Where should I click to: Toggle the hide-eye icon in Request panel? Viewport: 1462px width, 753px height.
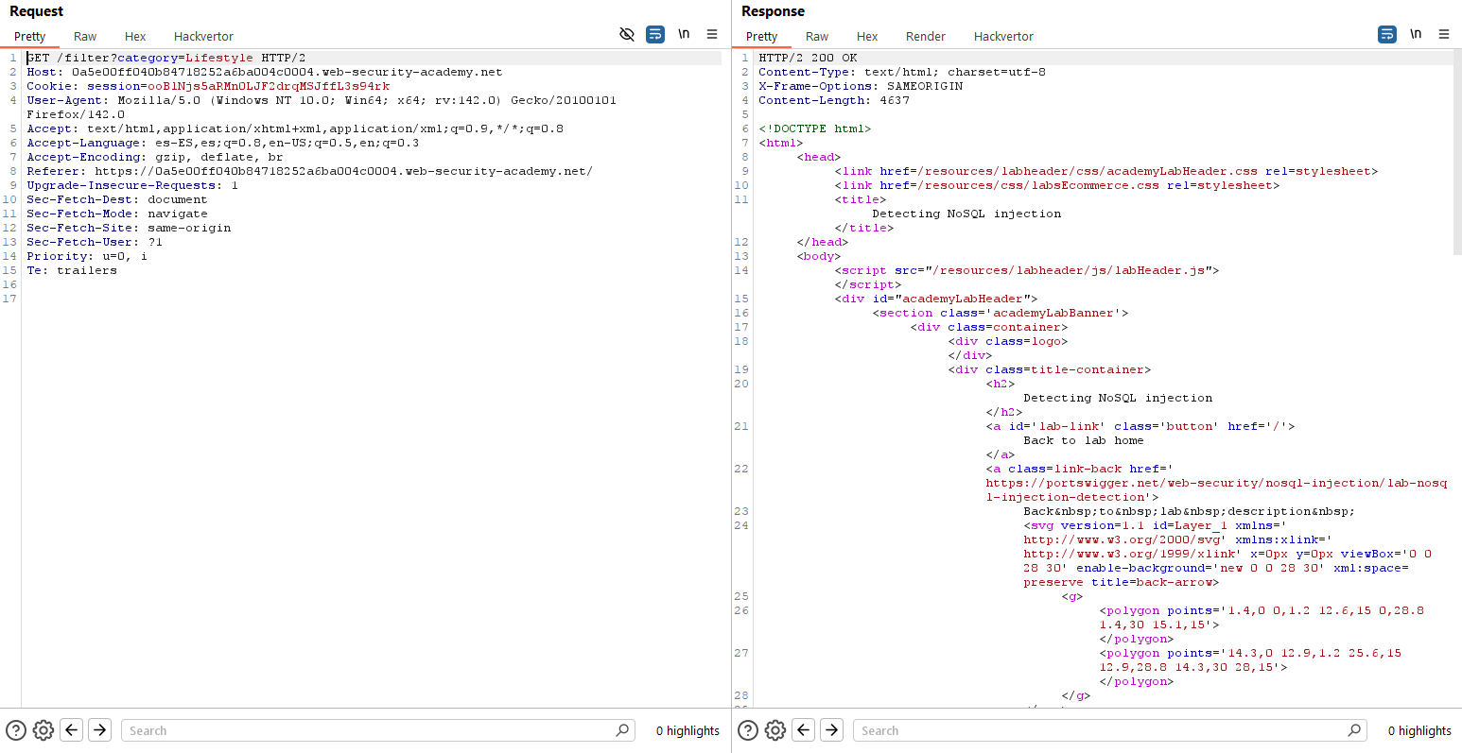coord(626,34)
